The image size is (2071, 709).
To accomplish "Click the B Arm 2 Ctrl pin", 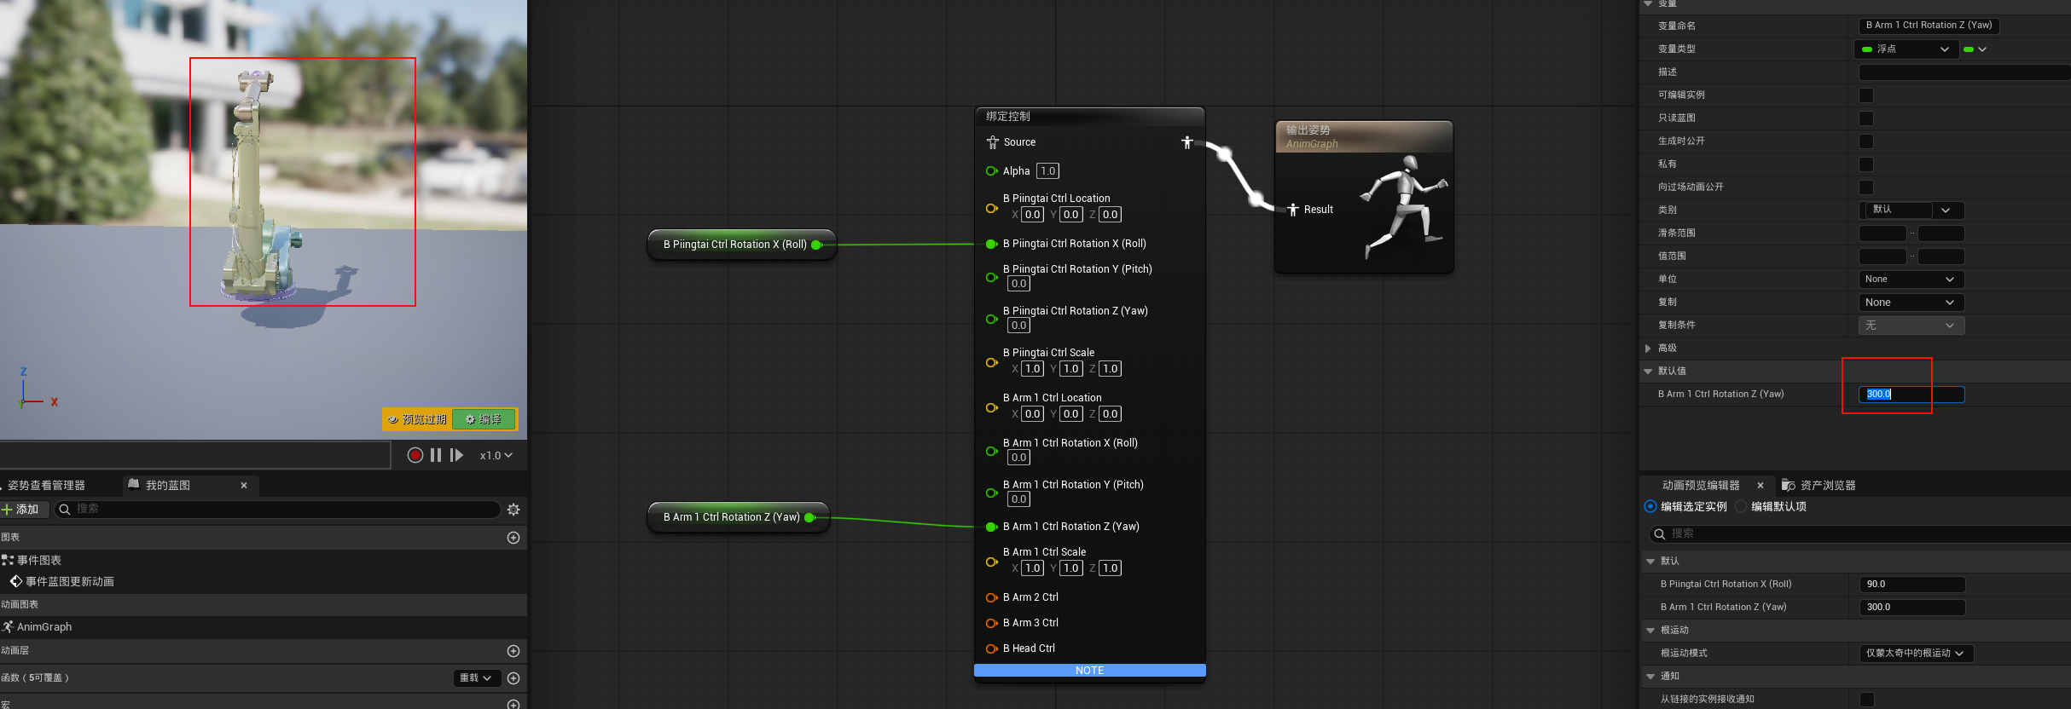I will (x=991, y=597).
